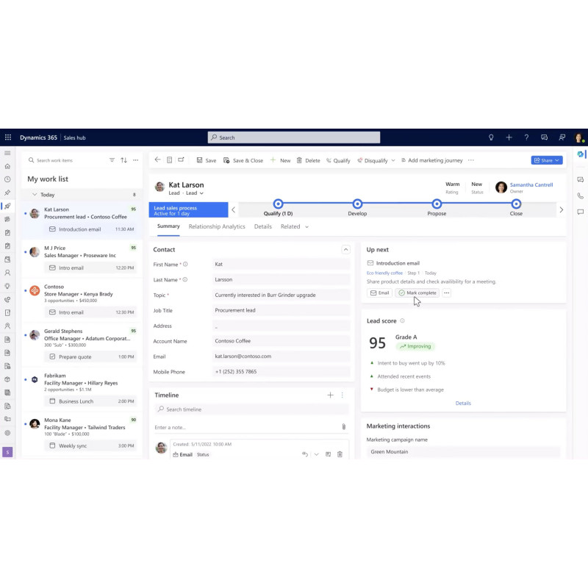Open Samantha Cantrell owner link
The image size is (588, 588).
coord(531,184)
